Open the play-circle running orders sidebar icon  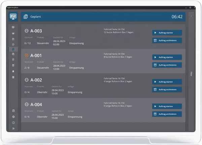pos(13,44)
